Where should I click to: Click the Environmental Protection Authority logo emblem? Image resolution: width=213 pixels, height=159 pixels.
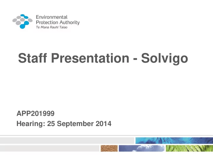(22, 21)
